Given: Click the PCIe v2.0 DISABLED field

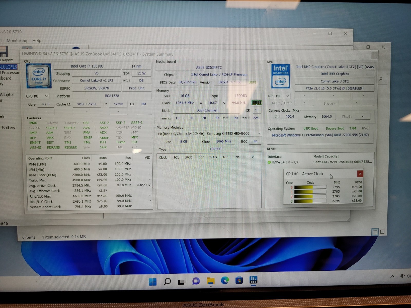Looking at the screenshot, I should pyautogui.click(x=334, y=88).
